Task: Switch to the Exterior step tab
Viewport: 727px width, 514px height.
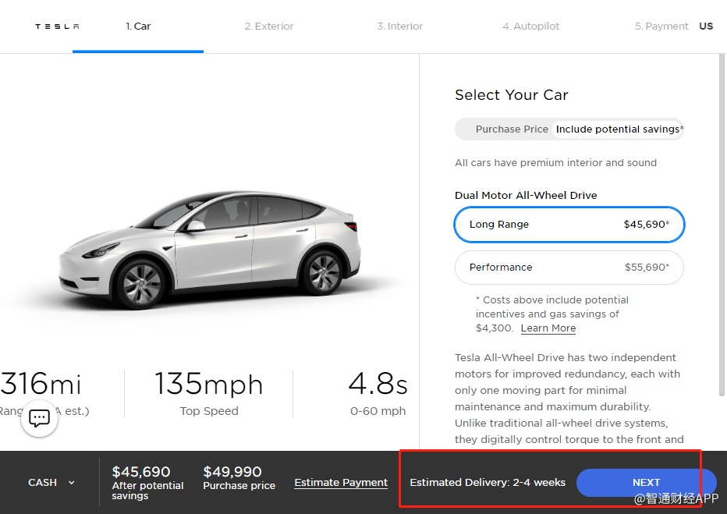Action: point(269,27)
